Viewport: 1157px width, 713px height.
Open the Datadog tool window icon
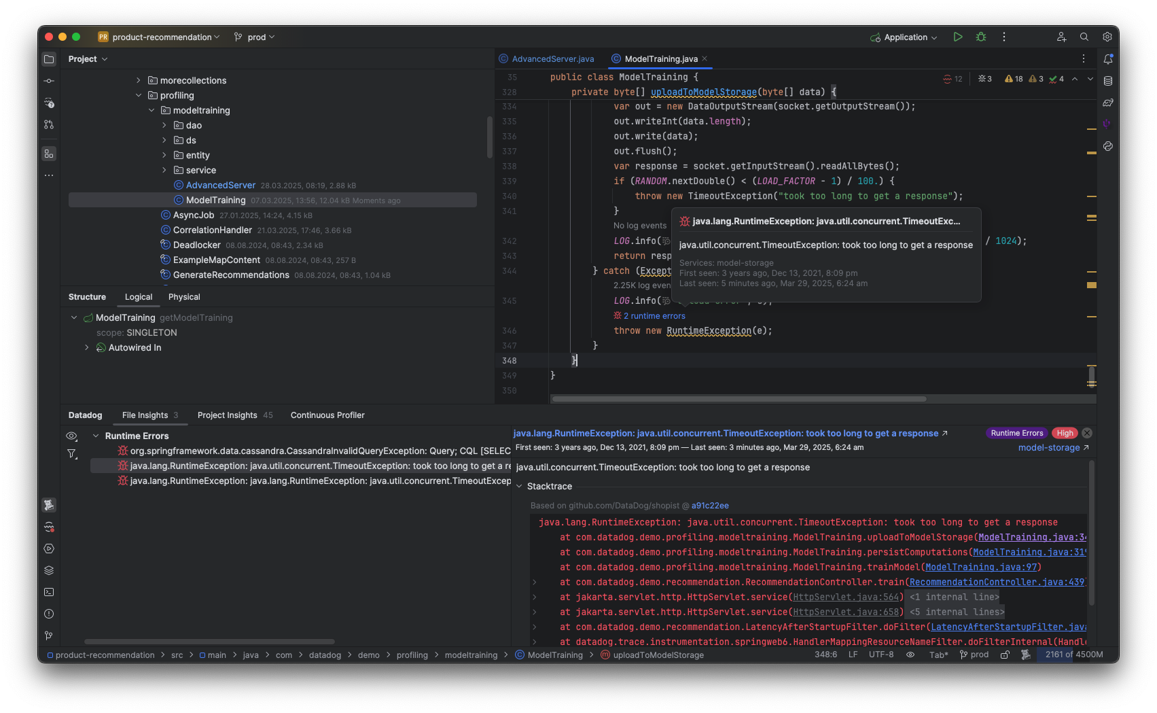[x=49, y=505]
